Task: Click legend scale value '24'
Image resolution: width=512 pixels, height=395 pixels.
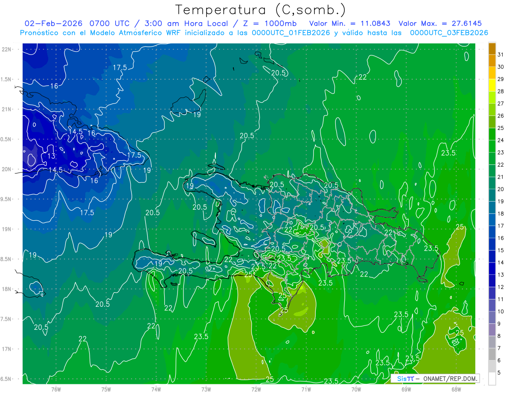Action: pos(500,140)
